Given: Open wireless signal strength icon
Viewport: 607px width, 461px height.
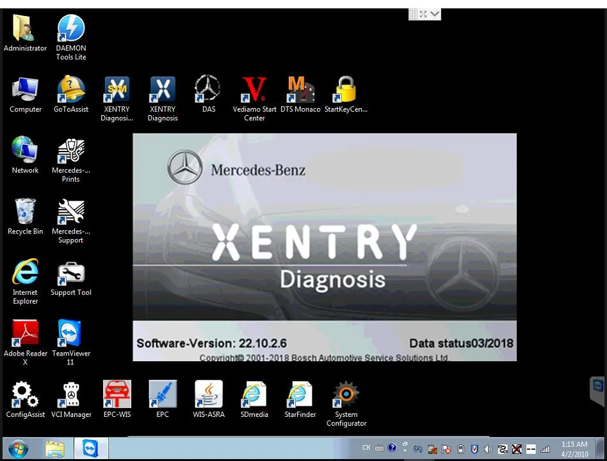Looking at the screenshot, I should [x=545, y=449].
